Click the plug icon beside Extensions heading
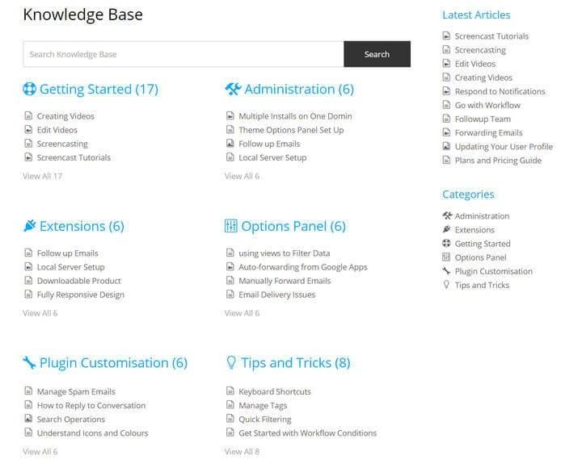Viewport: 582px width, 468px height. 30,227
